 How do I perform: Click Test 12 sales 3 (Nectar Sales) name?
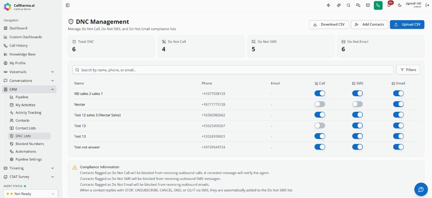coord(97,115)
